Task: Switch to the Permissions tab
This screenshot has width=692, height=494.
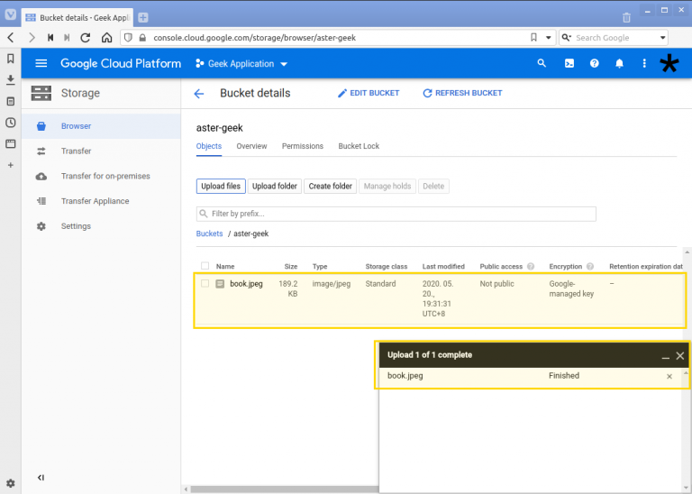Action: click(x=303, y=146)
